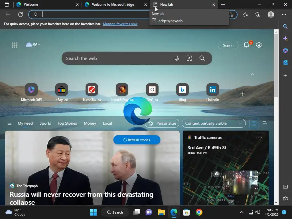The image size is (292, 219).
Task: Select Money feed tab
Action: tap(90, 123)
